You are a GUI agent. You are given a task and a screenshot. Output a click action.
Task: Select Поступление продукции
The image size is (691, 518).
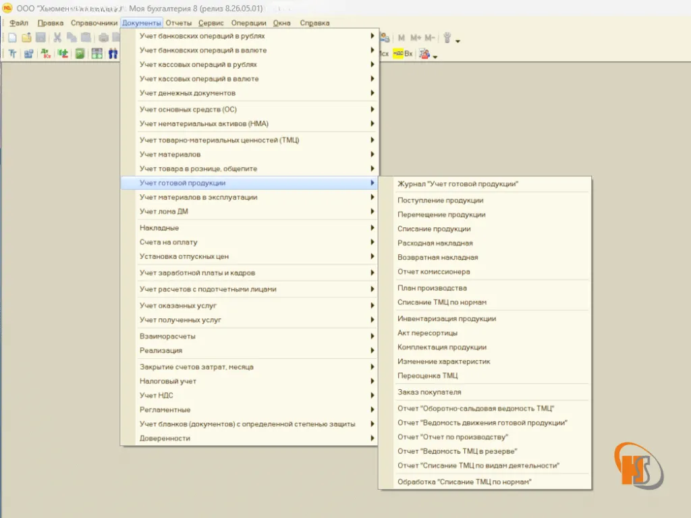point(485,200)
